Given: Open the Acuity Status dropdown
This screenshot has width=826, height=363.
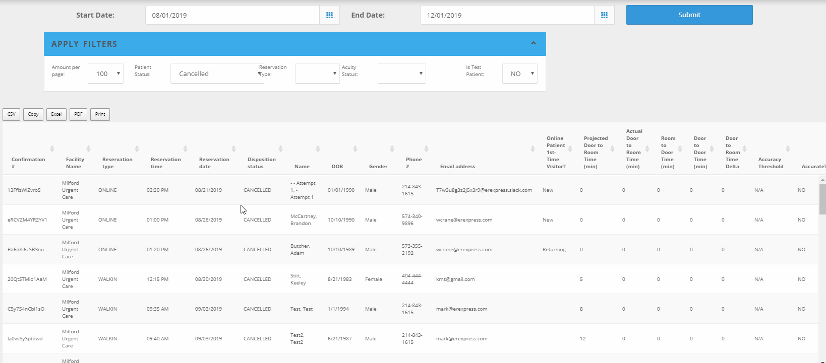Looking at the screenshot, I should (401, 74).
